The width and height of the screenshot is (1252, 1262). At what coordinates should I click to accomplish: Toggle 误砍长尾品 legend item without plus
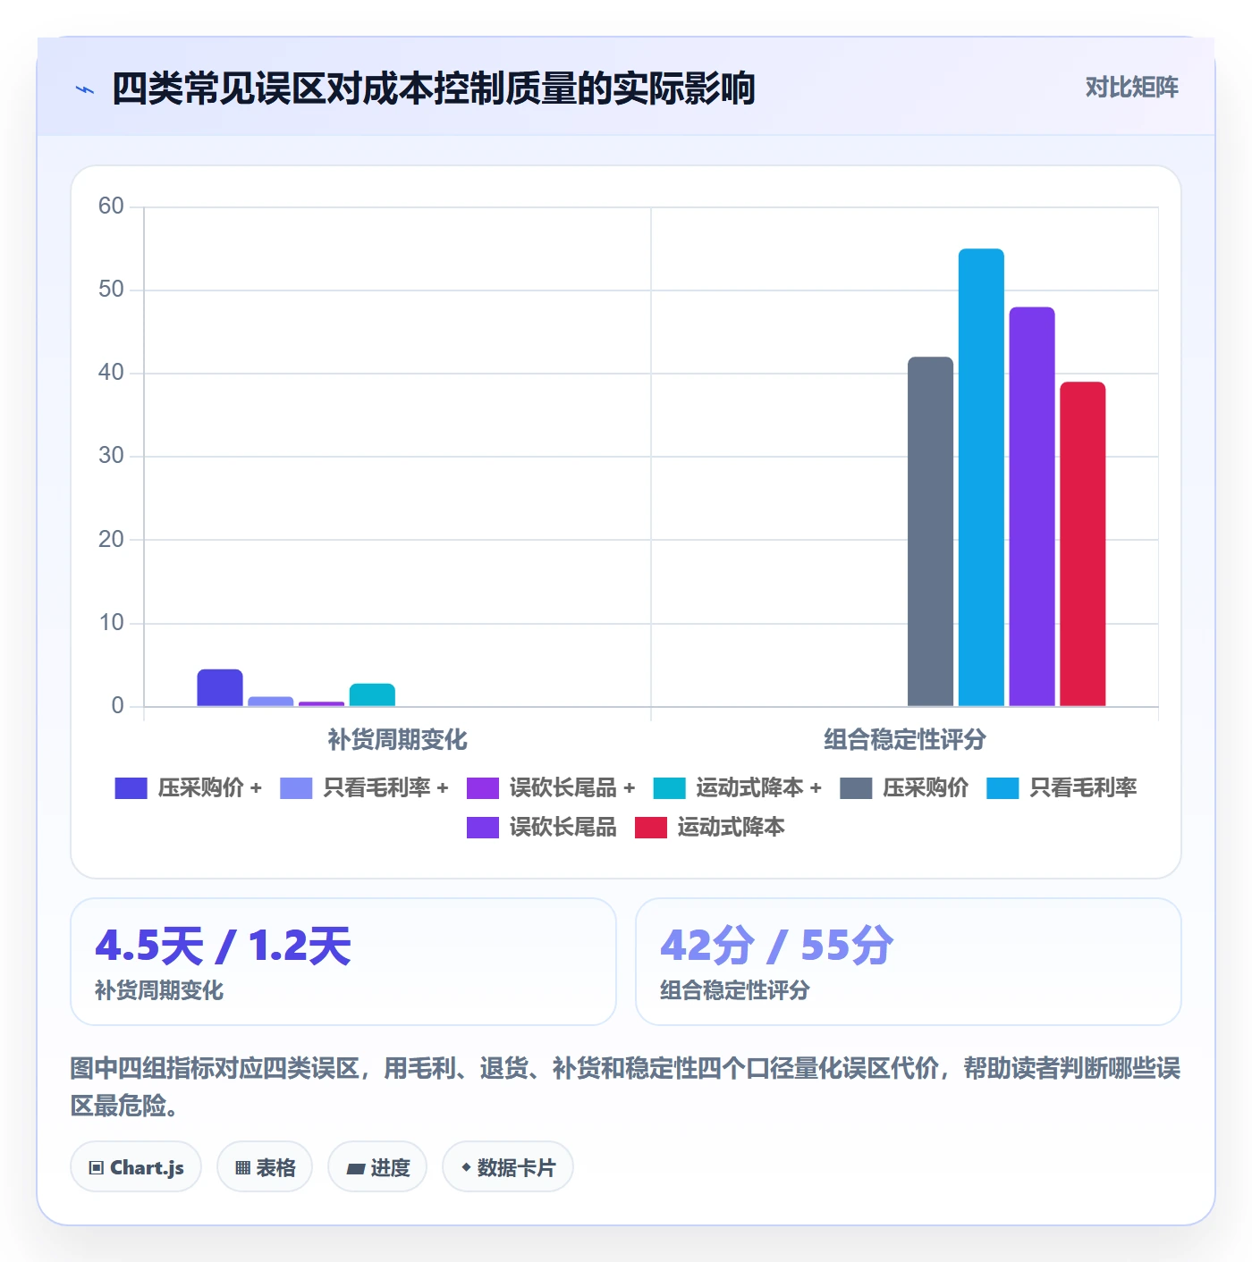coord(542,828)
